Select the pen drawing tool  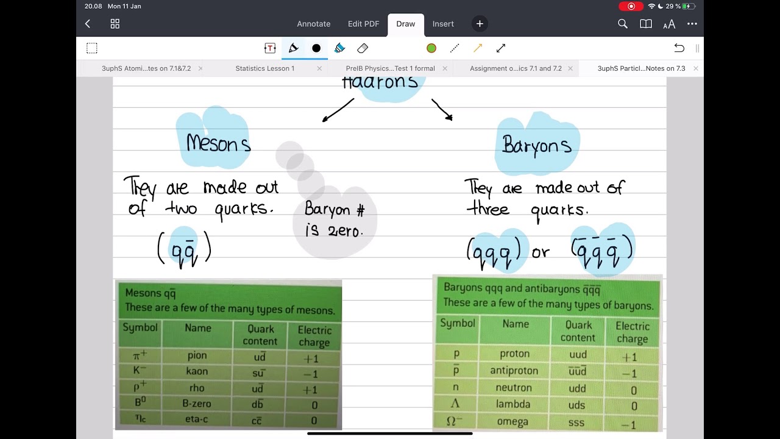click(x=293, y=48)
